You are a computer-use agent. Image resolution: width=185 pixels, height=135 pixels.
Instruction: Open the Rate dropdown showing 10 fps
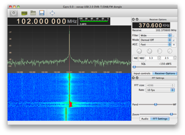160,90
